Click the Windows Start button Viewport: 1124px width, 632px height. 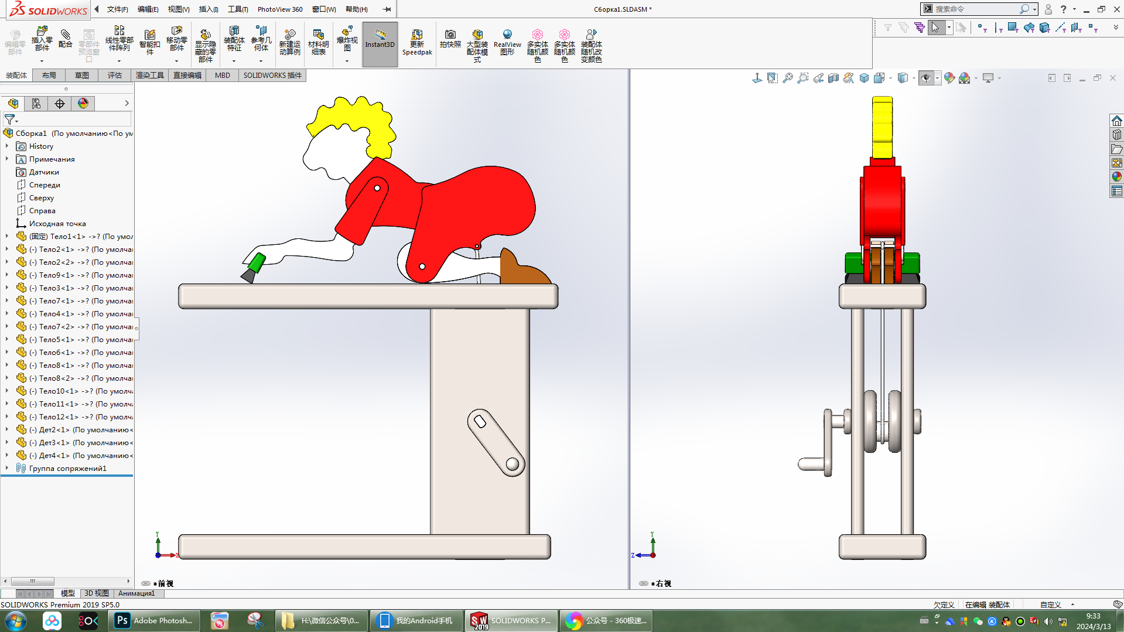[16, 621]
